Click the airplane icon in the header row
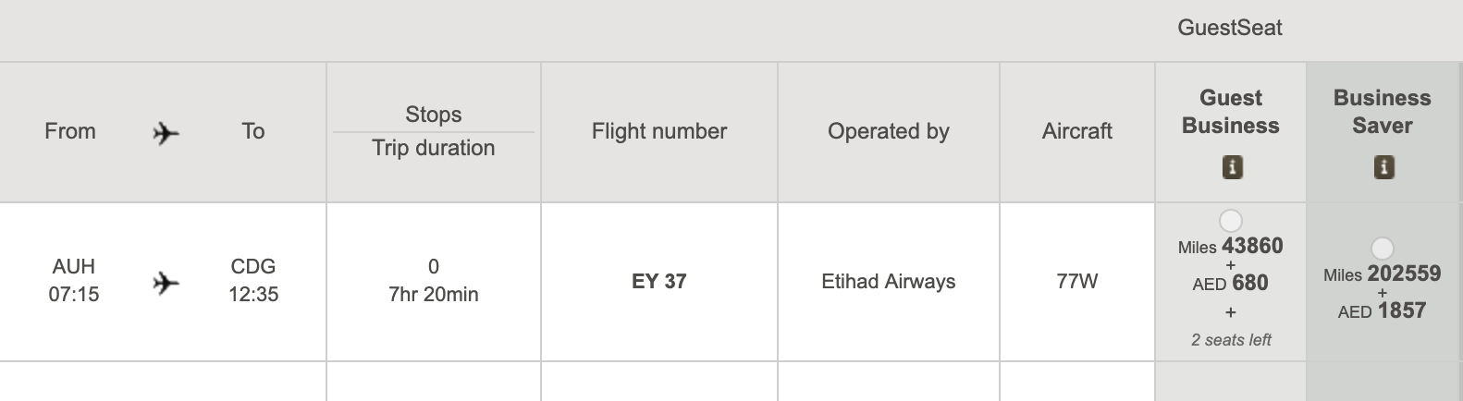Viewport: 1463px width, 401px height. point(166,134)
